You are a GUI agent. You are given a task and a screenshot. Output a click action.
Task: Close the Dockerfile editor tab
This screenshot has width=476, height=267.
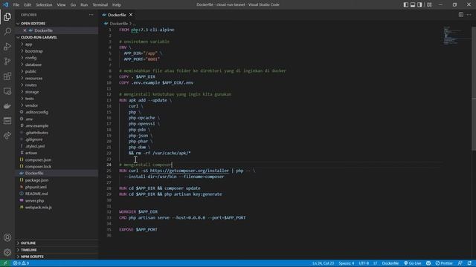coord(131,15)
